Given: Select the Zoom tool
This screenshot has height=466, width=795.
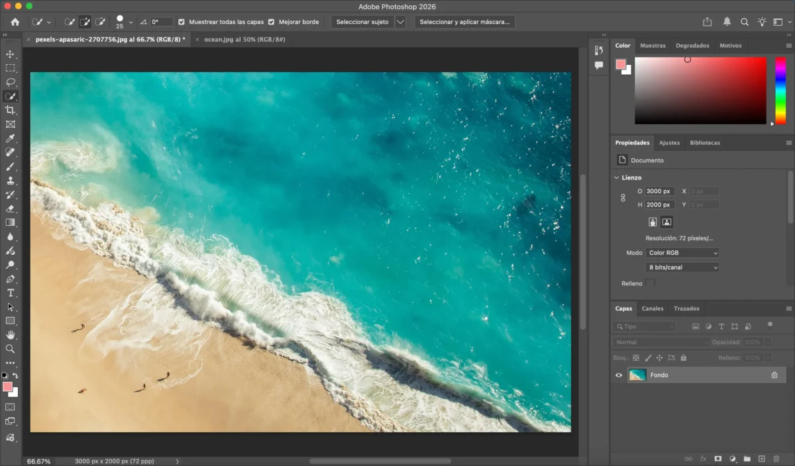Looking at the screenshot, I should tap(10, 349).
